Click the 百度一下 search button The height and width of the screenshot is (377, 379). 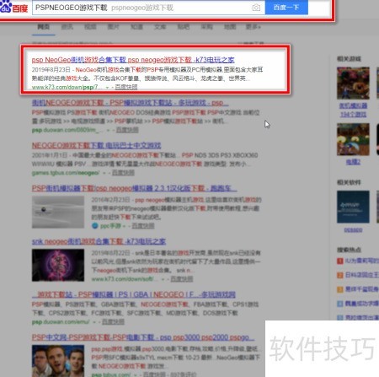pos(286,8)
